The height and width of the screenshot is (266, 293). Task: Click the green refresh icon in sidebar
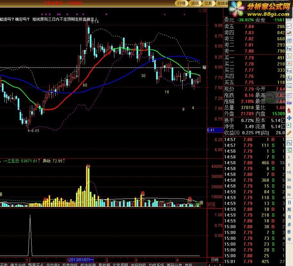point(289,150)
